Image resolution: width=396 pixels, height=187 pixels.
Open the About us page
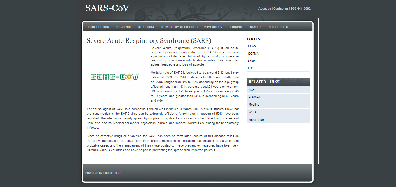click(264, 8)
